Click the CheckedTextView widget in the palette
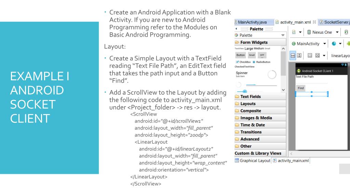Screen dimensions: 350x196 click(244, 67)
